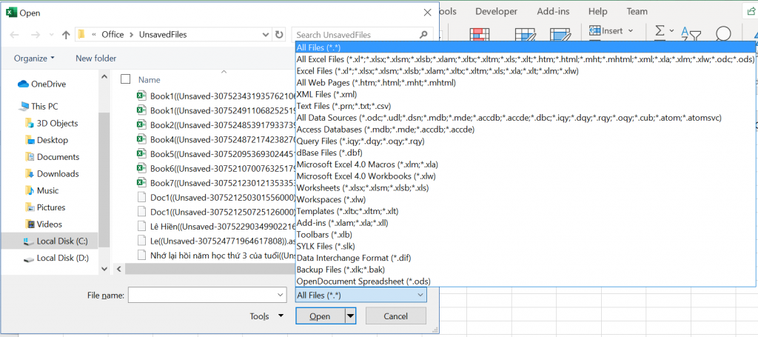Image resolution: width=758 pixels, height=337 pixels.
Task: Expand the AutoSum dropdown arrow
Action: click(671, 31)
